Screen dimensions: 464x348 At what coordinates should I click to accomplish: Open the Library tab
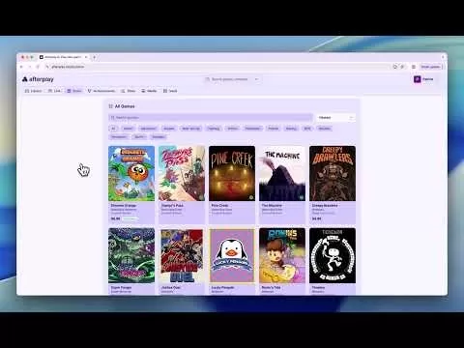coord(34,91)
